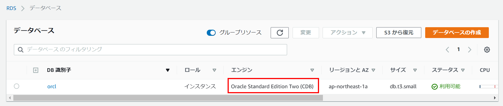Click the RDS breadcrumb link
503x106 pixels.
point(11,8)
